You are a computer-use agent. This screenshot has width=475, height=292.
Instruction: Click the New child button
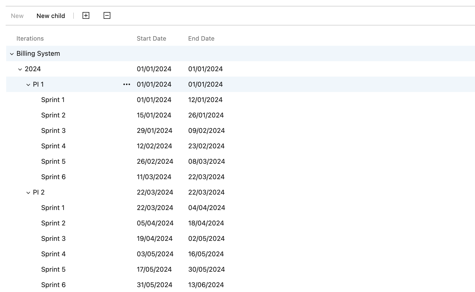(x=51, y=16)
